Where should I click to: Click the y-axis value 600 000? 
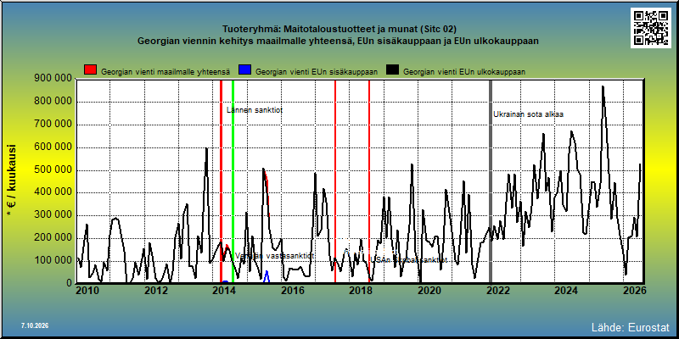[53, 147]
